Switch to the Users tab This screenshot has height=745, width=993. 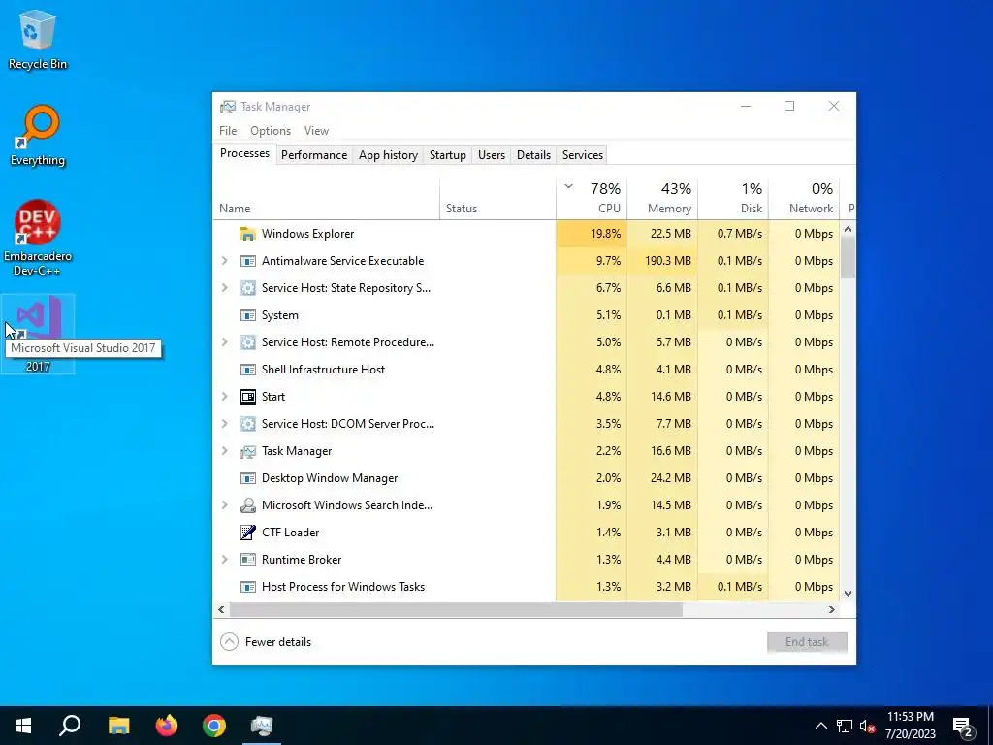[x=492, y=155]
